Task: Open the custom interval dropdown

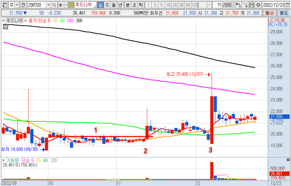Action: point(209,5)
